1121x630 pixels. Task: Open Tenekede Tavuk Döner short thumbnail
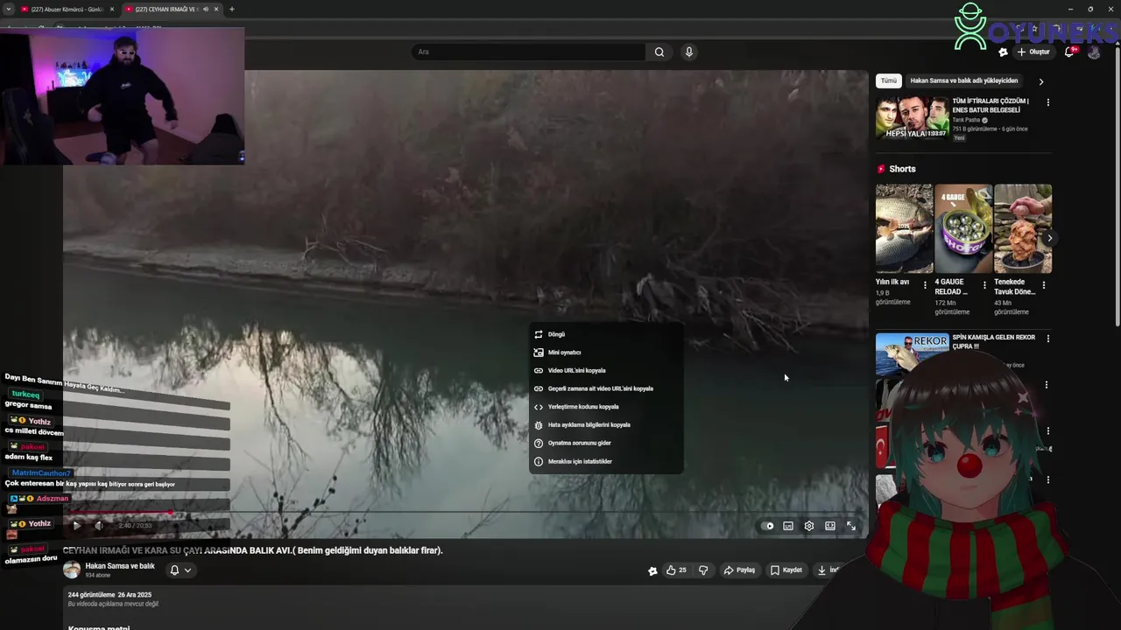(1023, 228)
